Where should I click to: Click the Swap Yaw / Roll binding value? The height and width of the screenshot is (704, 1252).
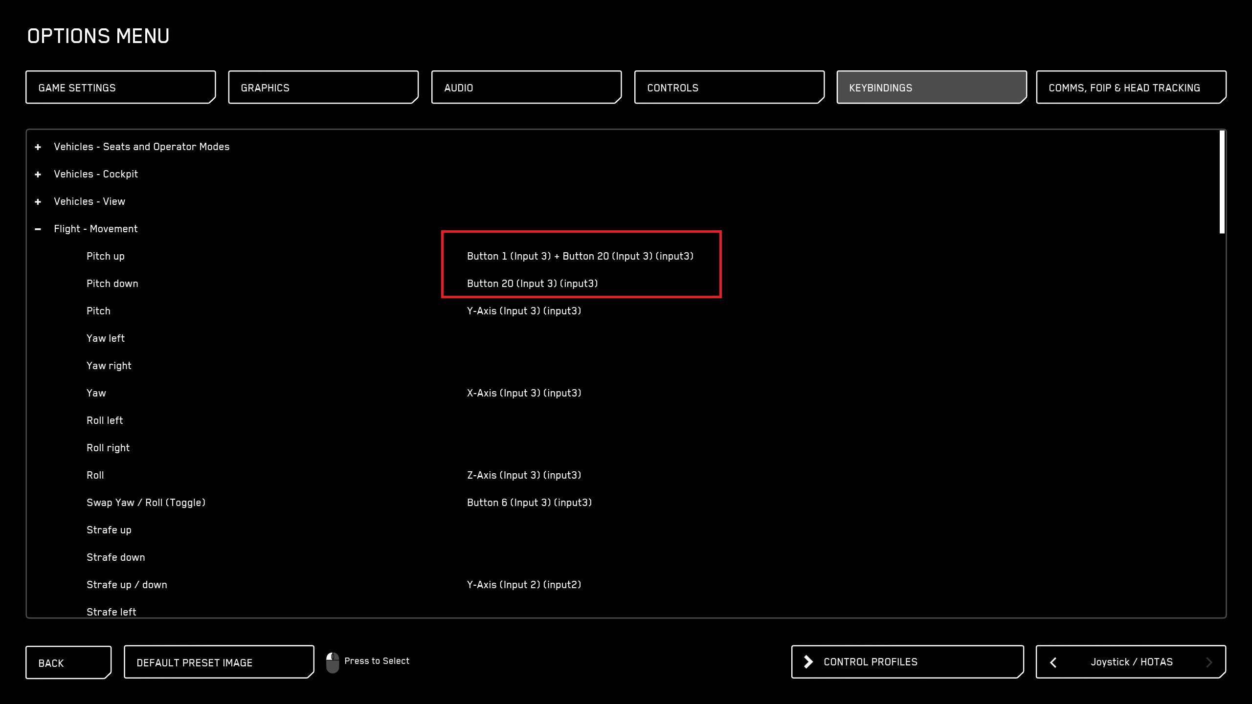[x=529, y=502]
